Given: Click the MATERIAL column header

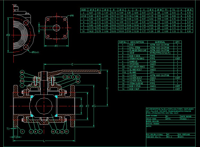Looking at the screenshot, I should pos(160,42).
